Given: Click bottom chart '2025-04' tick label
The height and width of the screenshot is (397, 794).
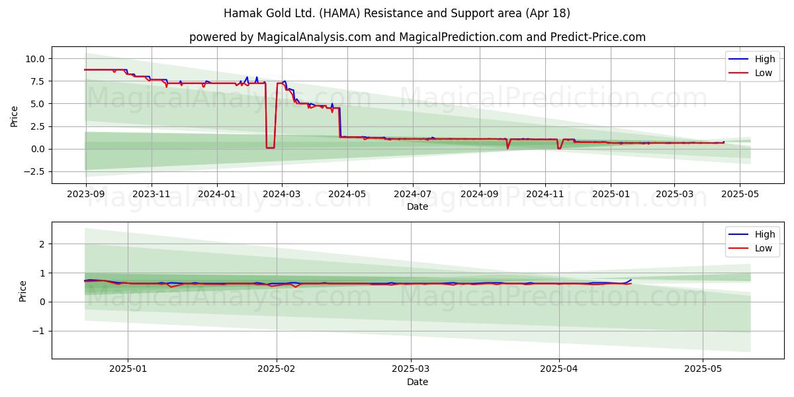Looking at the screenshot, I should point(559,369).
